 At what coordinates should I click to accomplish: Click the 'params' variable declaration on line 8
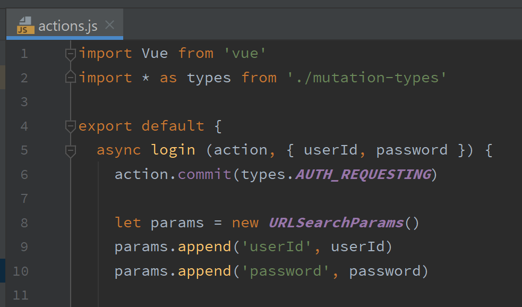tap(177, 223)
